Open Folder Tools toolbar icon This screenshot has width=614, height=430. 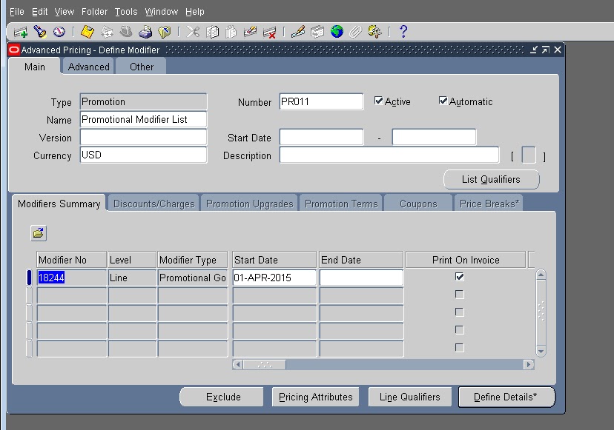(x=374, y=32)
